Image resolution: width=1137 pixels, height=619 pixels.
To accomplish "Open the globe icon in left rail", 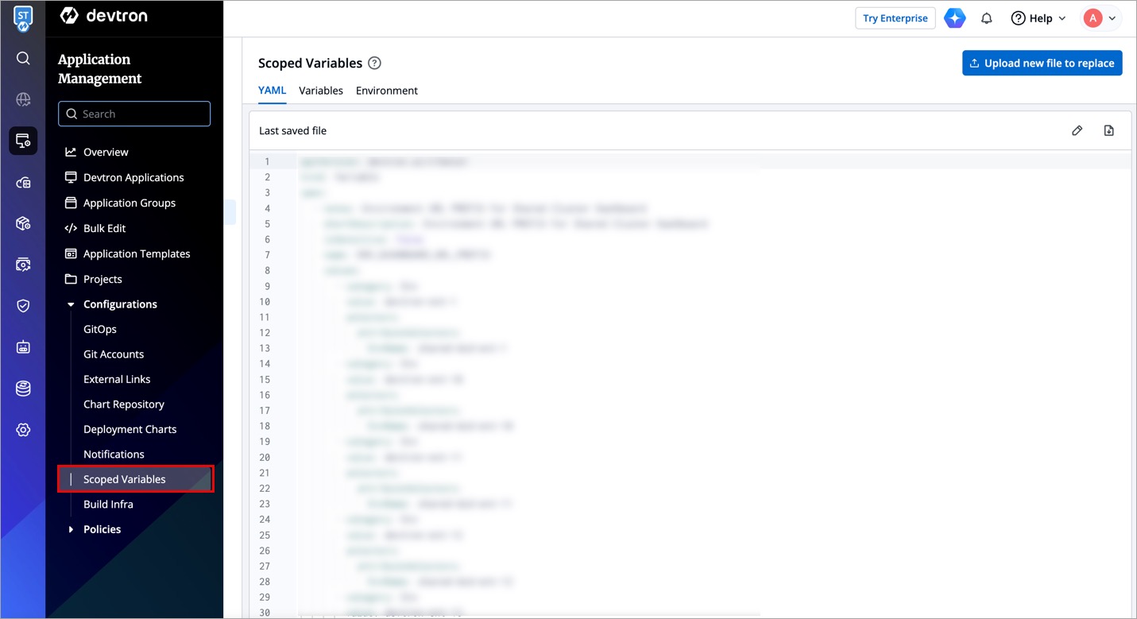I will [x=23, y=99].
